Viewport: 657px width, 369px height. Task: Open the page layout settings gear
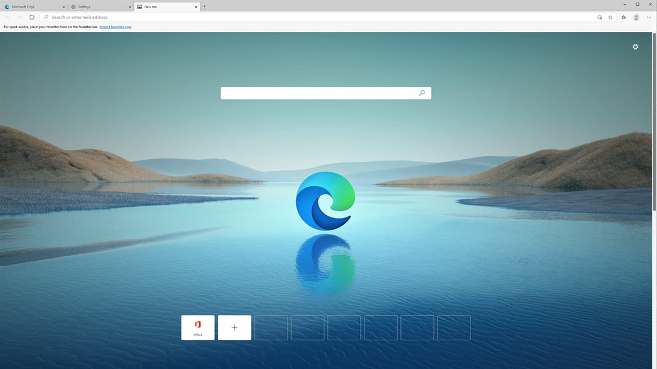(x=635, y=47)
